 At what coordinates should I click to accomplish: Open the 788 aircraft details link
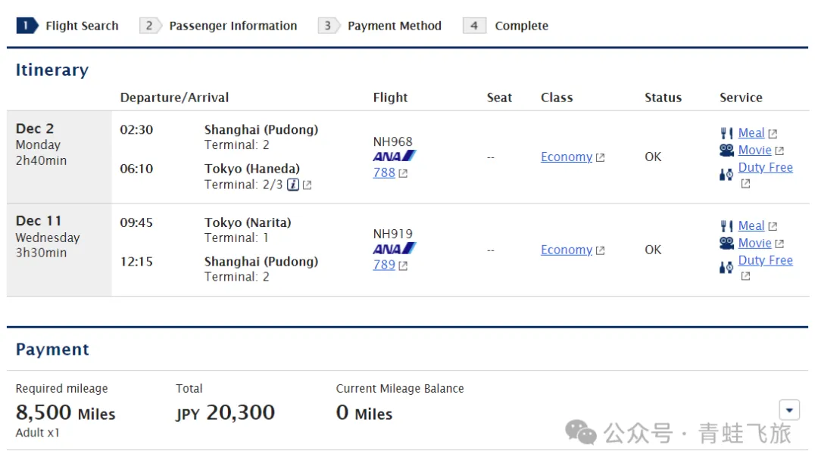(385, 172)
